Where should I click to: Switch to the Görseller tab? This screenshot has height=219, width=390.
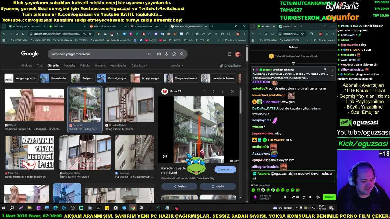[x=54, y=66]
